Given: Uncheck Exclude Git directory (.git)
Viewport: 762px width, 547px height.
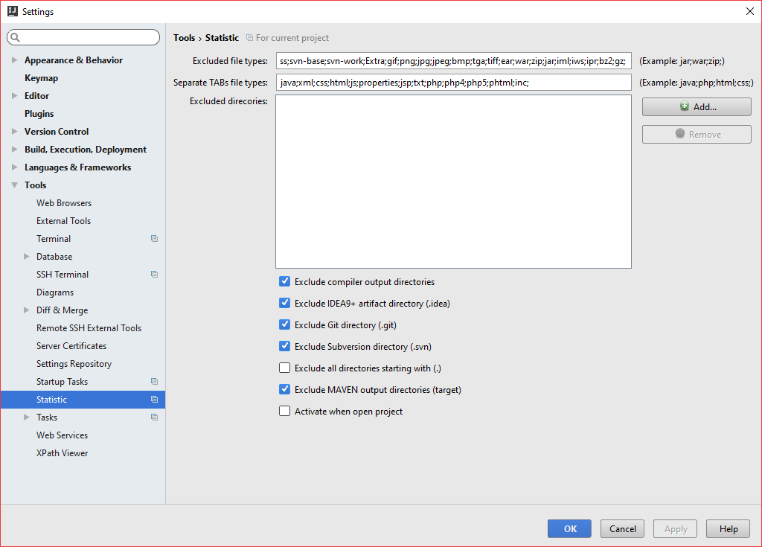Looking at the screenshot, I should pyautogui.click(x=285, y=324).
